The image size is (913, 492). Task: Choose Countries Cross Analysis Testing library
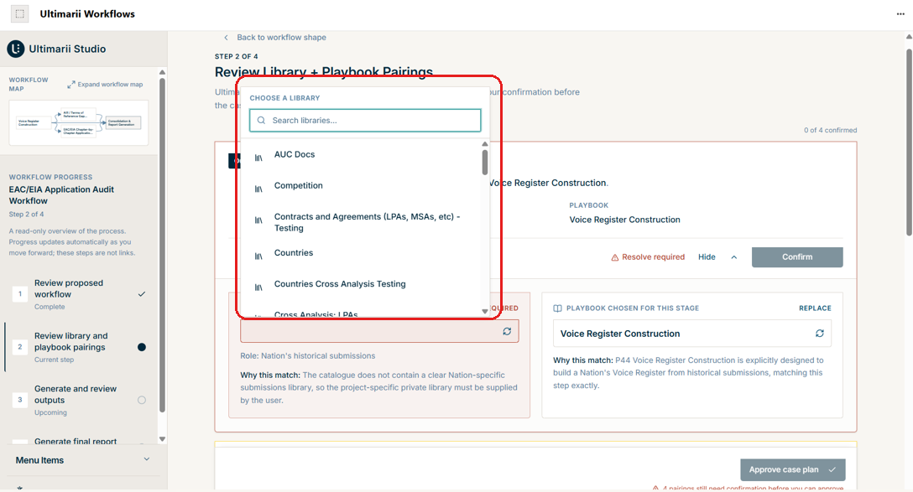365,284
